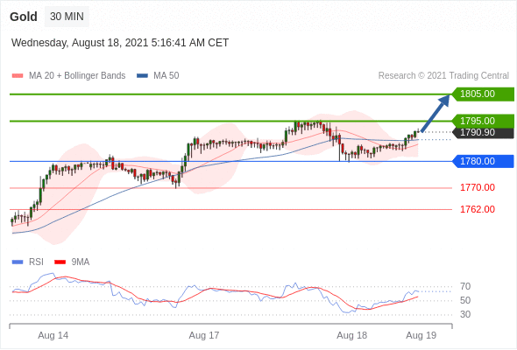517x350 pixels.
Task: Select the 1805.00 green resistance label
Action: [483, 94]
